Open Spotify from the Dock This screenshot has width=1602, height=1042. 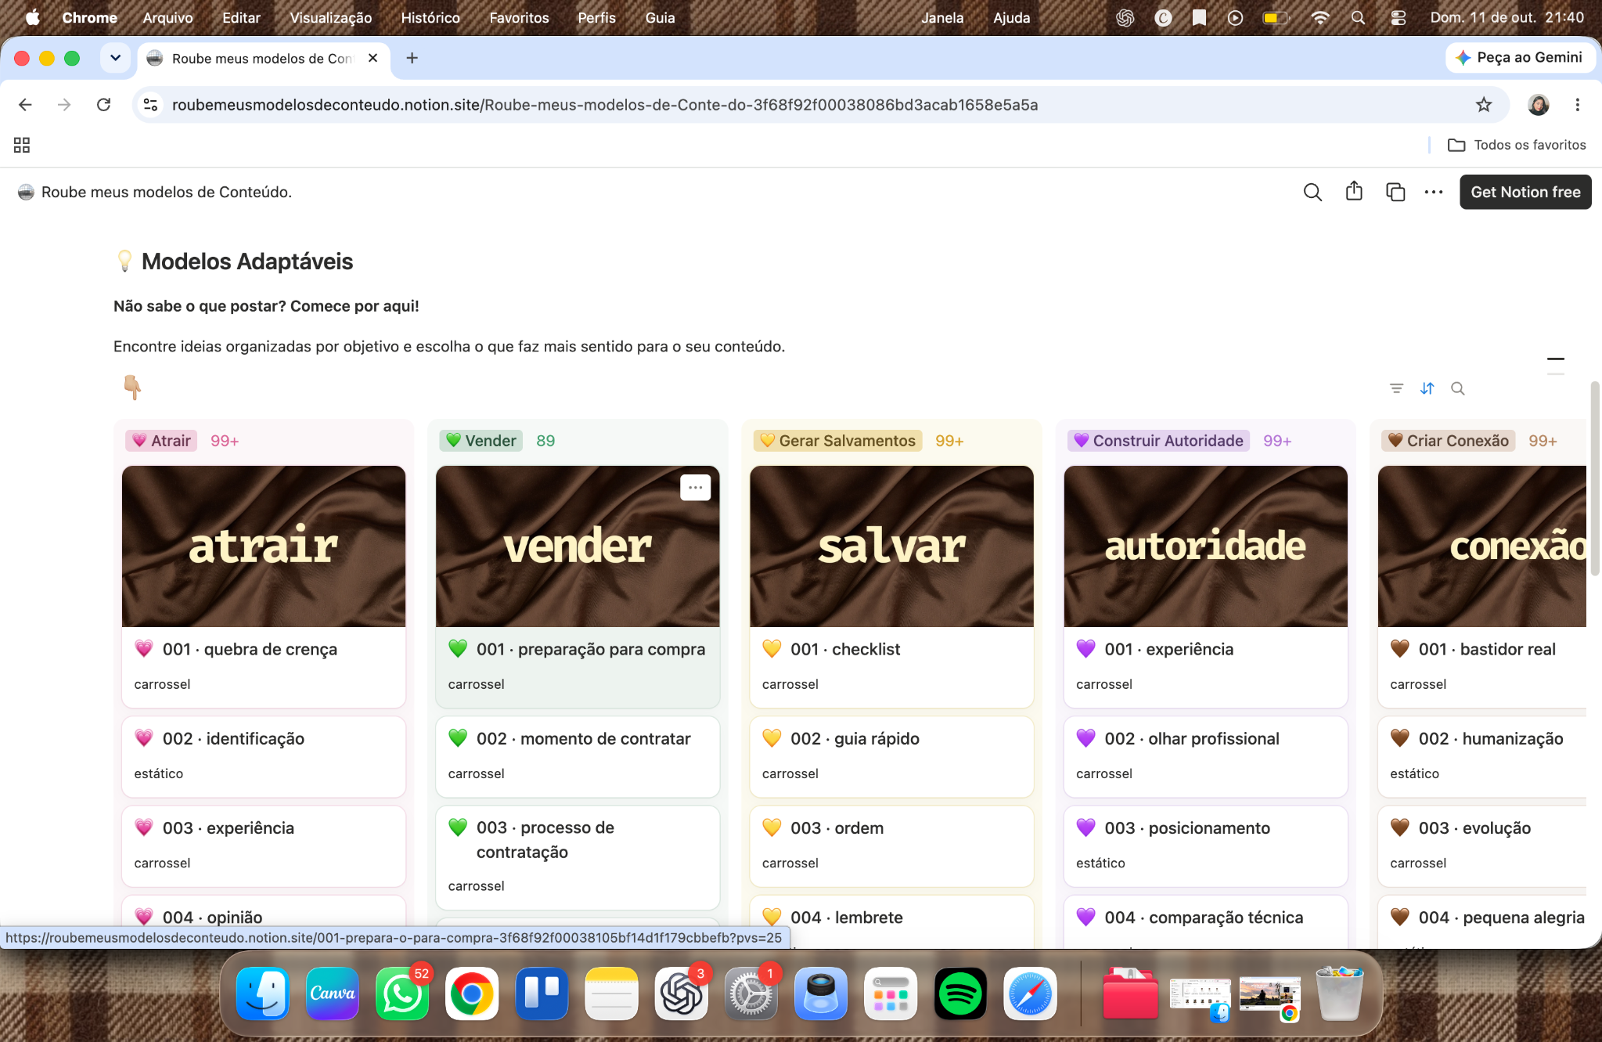(x=960, y=993)
